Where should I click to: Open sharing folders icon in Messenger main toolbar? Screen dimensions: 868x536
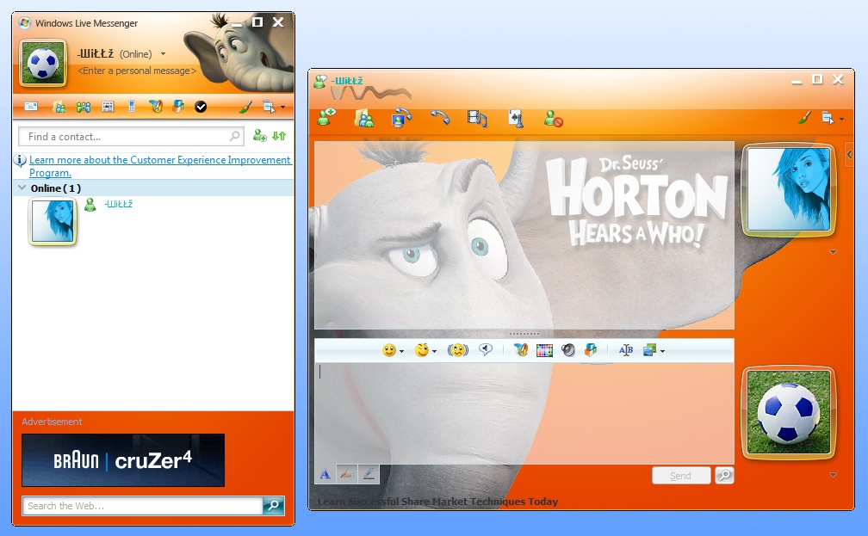click(x=59, y=107)
